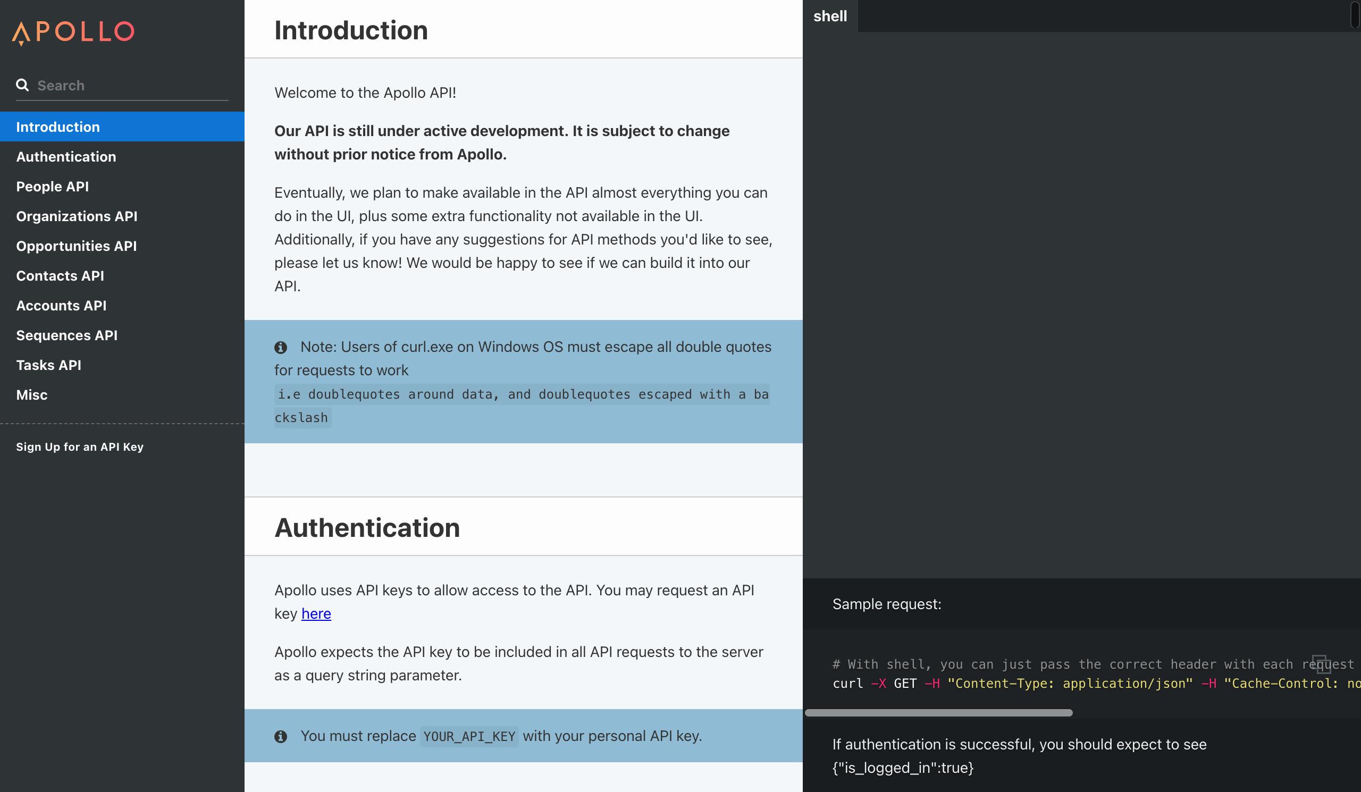Go to Authentication in the sidebar
The height and width of the screenshot is (792, 1361).
(x=66, y=157)
